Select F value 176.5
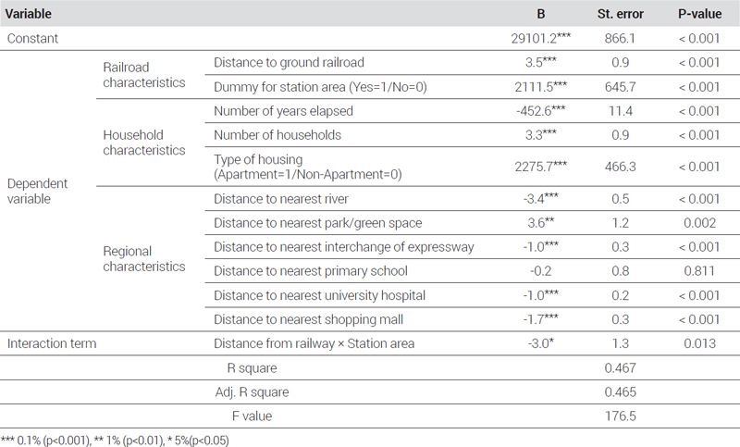The width and height of the screenshot is (740, 447). pyautogui.click(x=620, y=416)
